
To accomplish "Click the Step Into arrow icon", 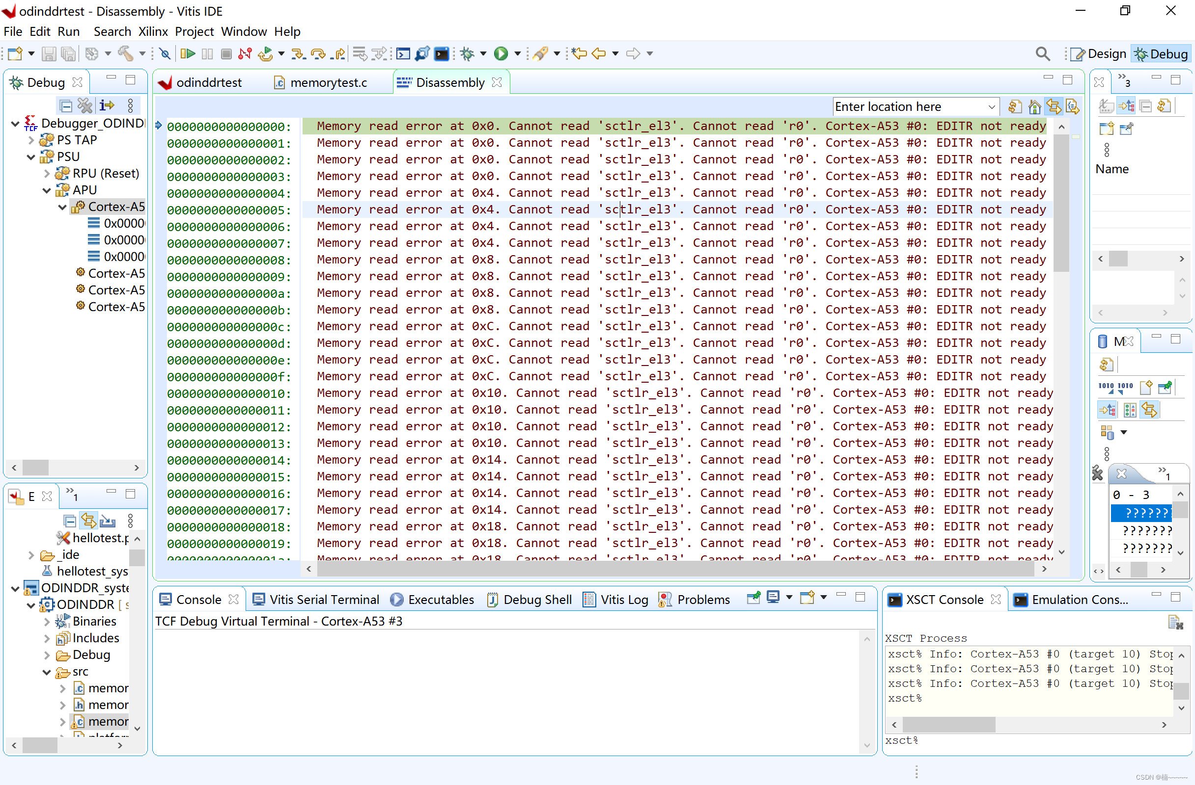I will 298,53.
